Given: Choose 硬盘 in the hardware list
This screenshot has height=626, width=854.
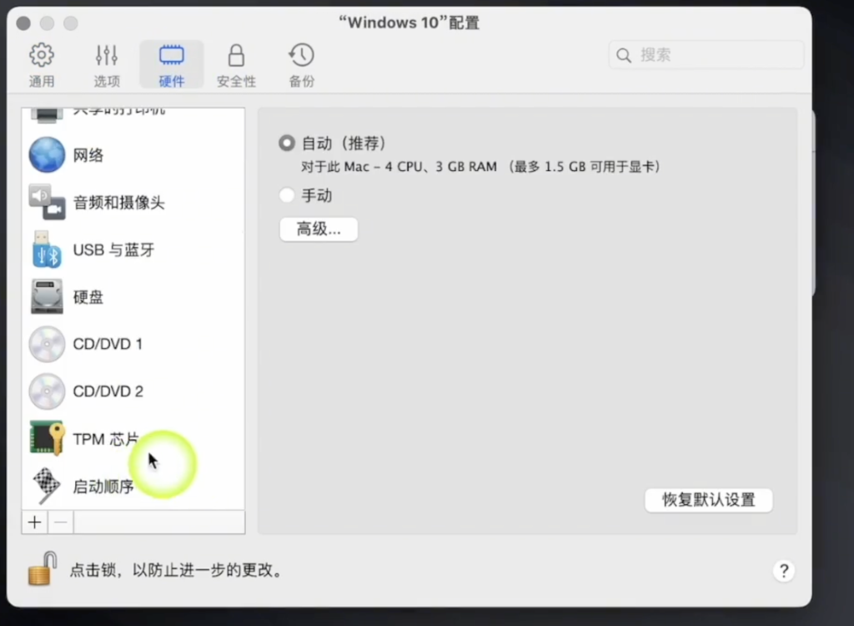Looking at the screenshot, I should pos(133,296).
